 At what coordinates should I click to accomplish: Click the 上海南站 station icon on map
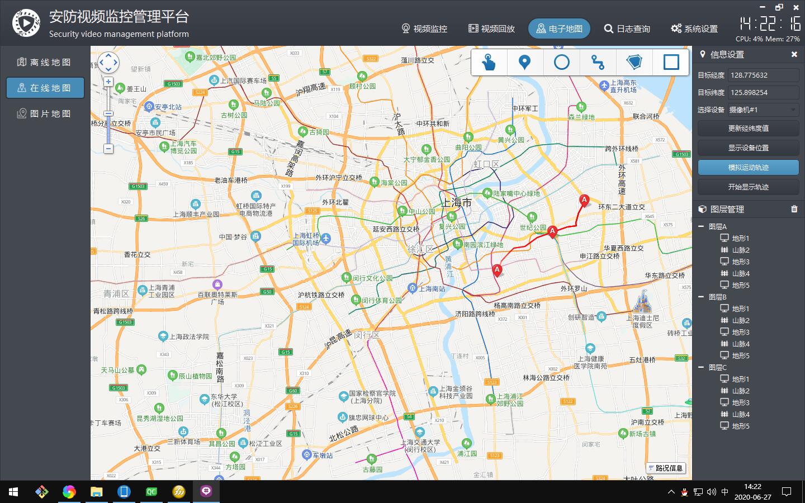point(413,288)
